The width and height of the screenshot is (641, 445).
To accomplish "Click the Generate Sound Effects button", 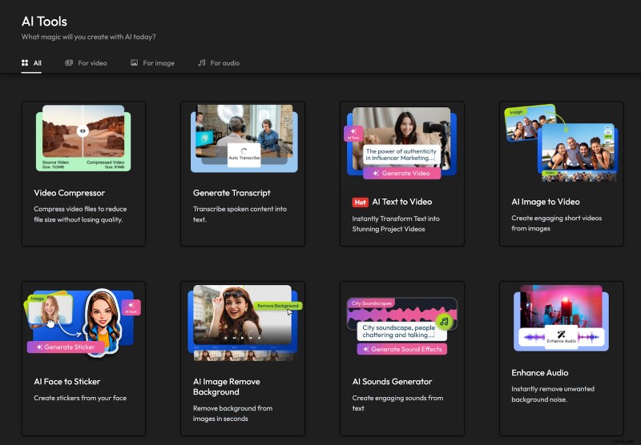I will pos(401,349).
